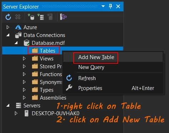Open Server Explorer window options dropdown arrow

103,6
